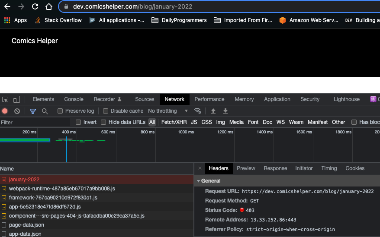The height and width of the screenshot is (237, 380).
Task: Filter requests by CSS
Action: 206,122
